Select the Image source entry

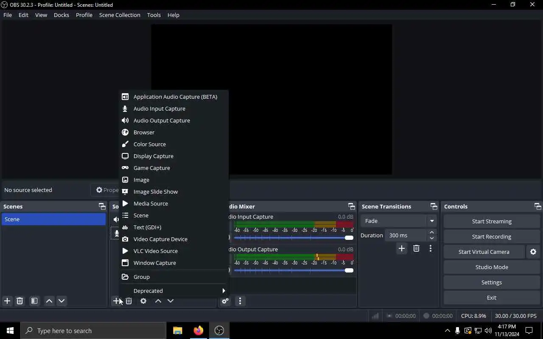pos(174,180)
